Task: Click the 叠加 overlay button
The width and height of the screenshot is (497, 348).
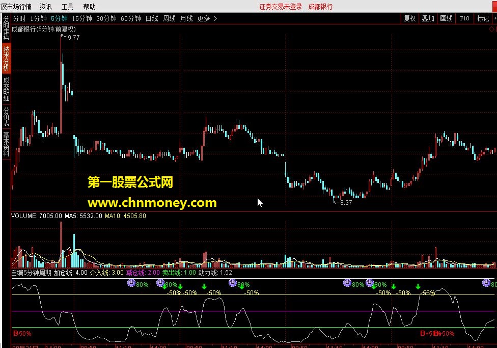Action: (428, 19)
